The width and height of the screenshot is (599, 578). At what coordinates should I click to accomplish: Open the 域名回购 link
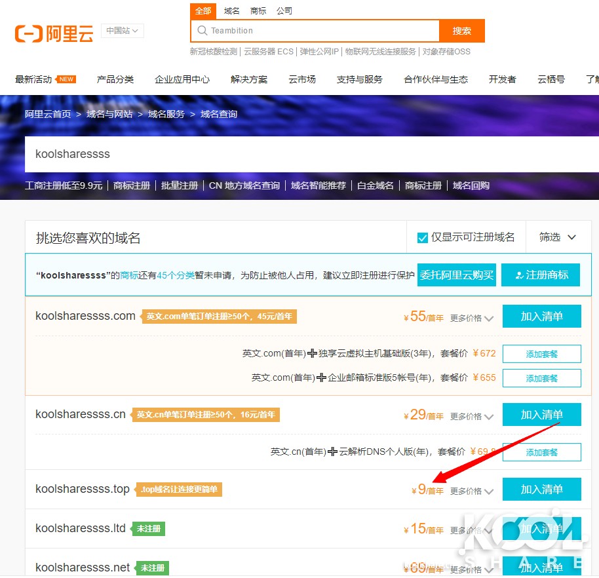tap(471, 185)
